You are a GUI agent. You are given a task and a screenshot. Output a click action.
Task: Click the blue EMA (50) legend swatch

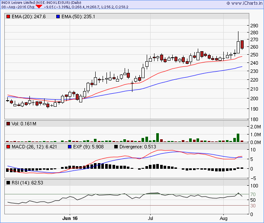pos(58,16)
